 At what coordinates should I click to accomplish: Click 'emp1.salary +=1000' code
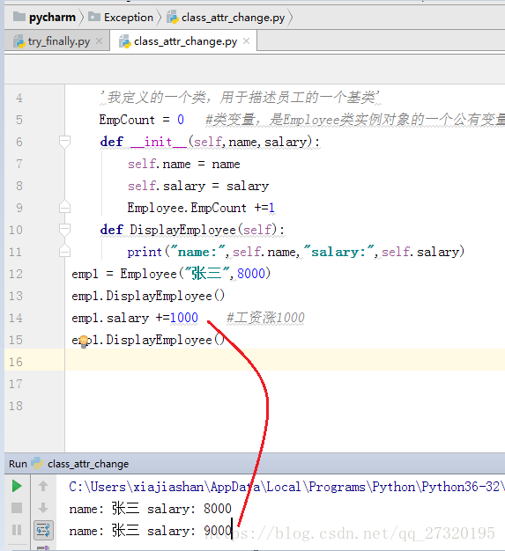pos(135,318)
